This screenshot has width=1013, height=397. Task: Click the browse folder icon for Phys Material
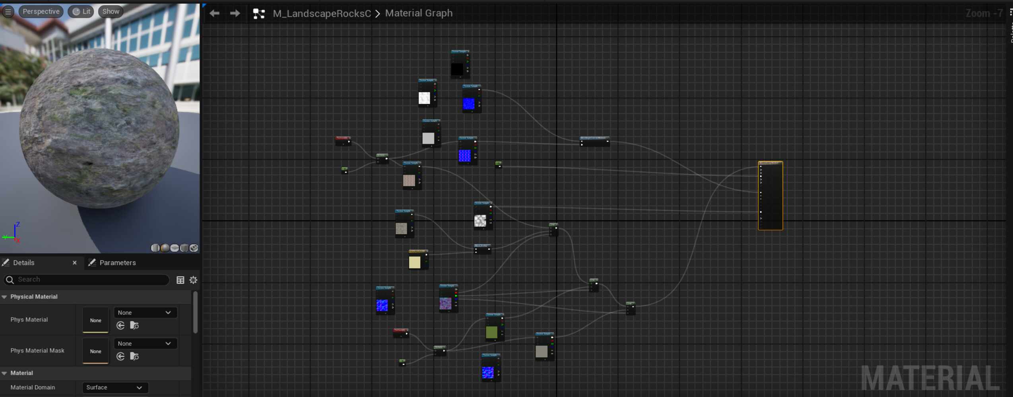point(134,326)
